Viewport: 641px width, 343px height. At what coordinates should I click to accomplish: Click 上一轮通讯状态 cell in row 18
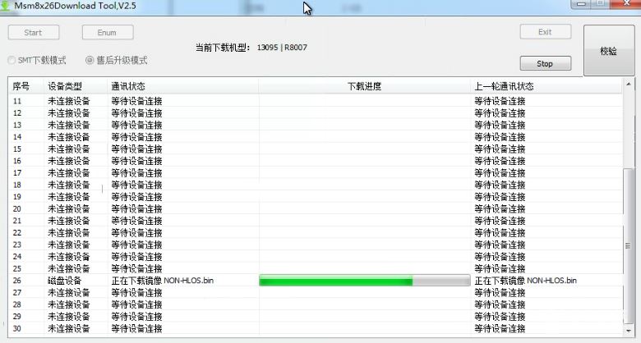click(x=500, y=185)
